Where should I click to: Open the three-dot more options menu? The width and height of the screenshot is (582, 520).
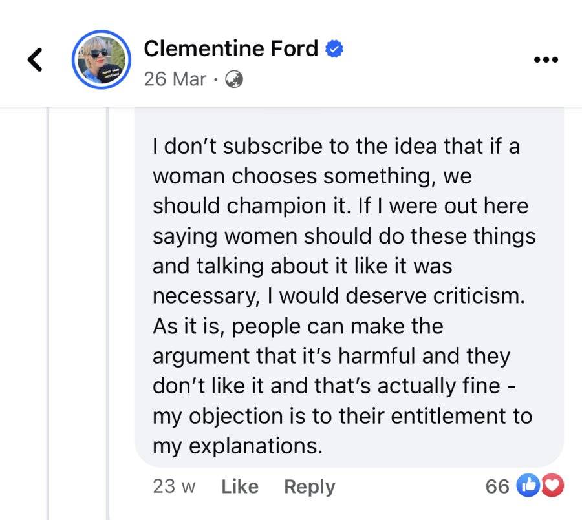coord(546,59)
